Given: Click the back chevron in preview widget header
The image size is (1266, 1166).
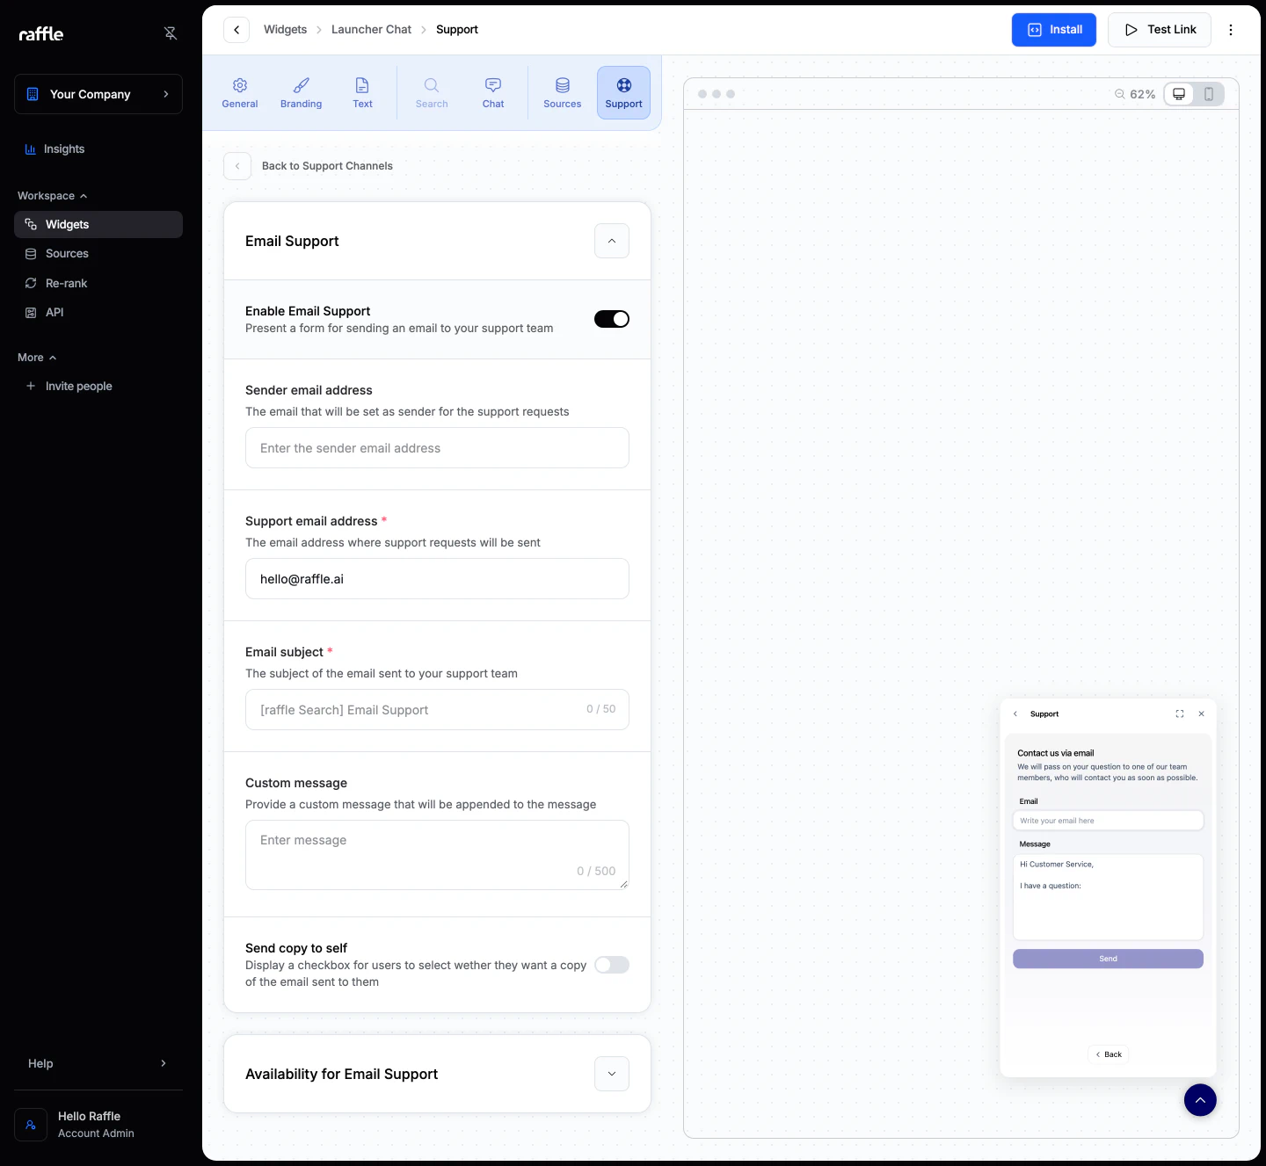Looking at the screenshot, I should (x=1015, y=713).
